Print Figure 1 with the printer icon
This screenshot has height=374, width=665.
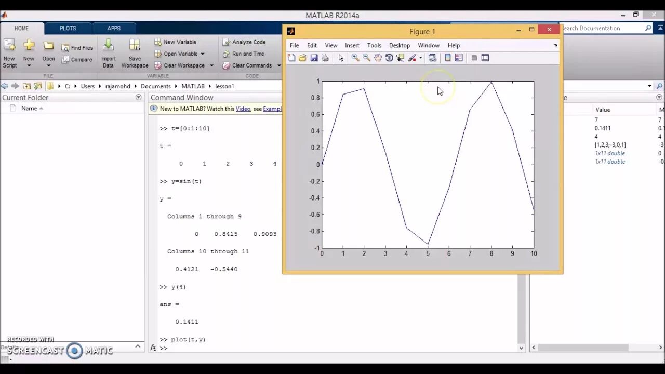pos(325,58)
